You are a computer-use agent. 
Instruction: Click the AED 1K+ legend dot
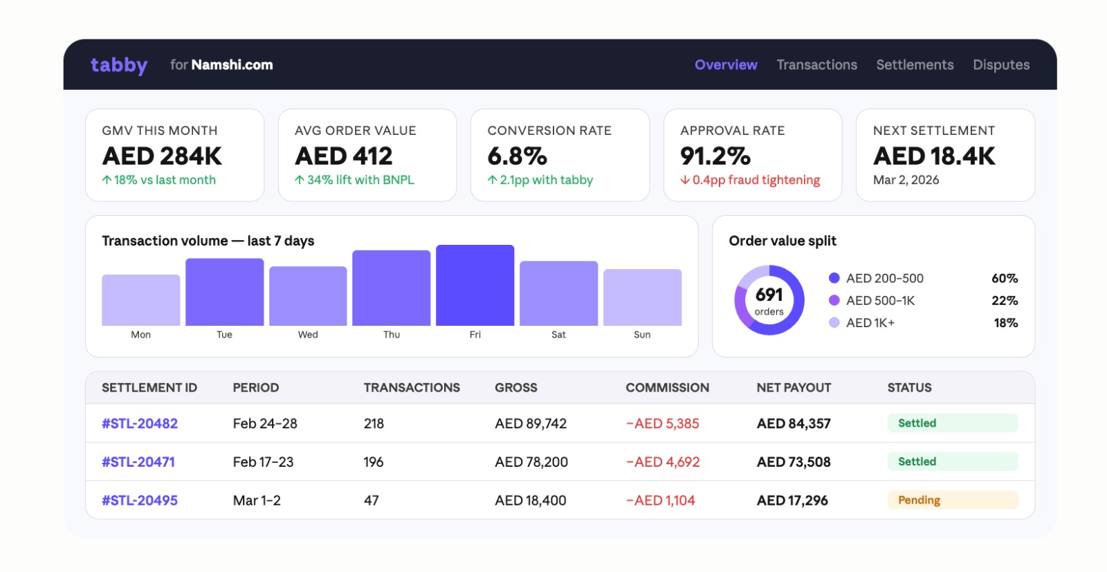834,322
